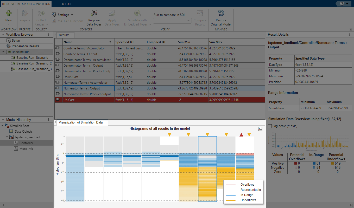Select Denominator Terms : Output row
This screenshot has height=208, width=354.
coord(160,66)
